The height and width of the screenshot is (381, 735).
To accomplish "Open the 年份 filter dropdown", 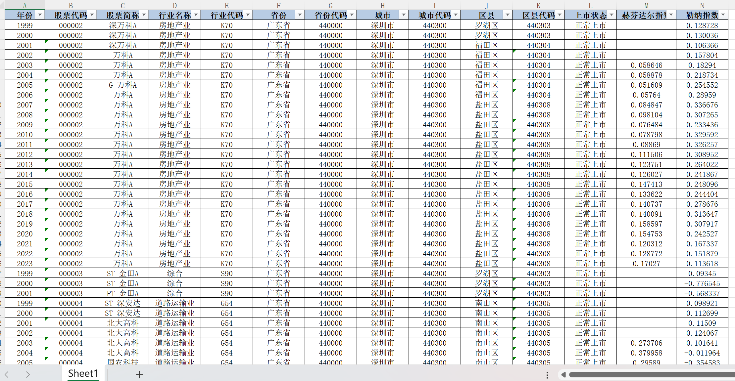I will coord(40,15).
